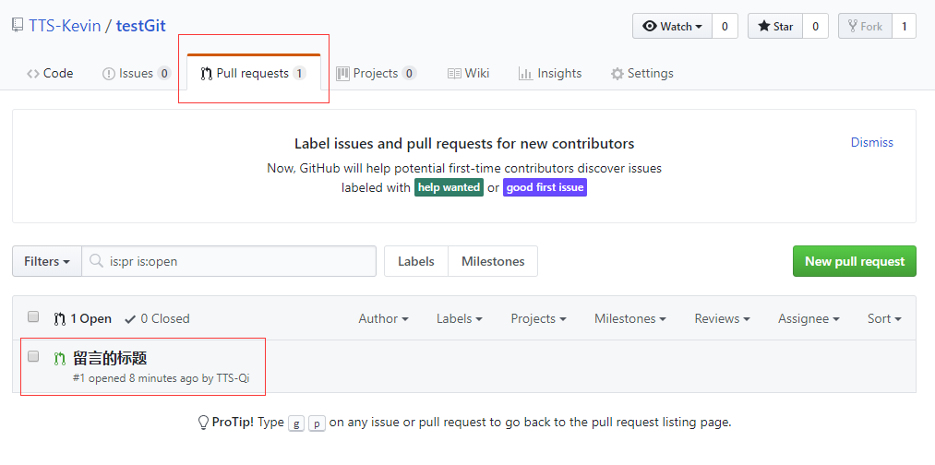
Task: Open the Pull requests tab
Action: coord(254,74)
